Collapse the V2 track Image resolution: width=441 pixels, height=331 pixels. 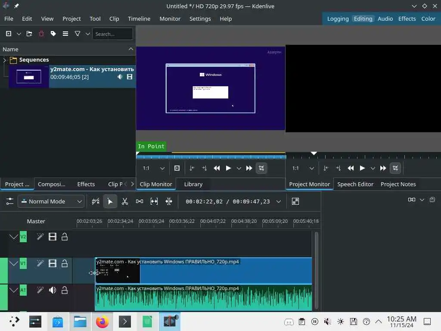13,237
